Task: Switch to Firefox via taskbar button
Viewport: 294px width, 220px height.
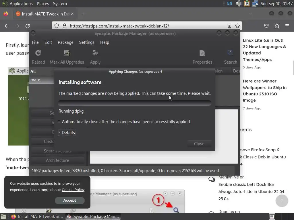Action: coord(37,217)
